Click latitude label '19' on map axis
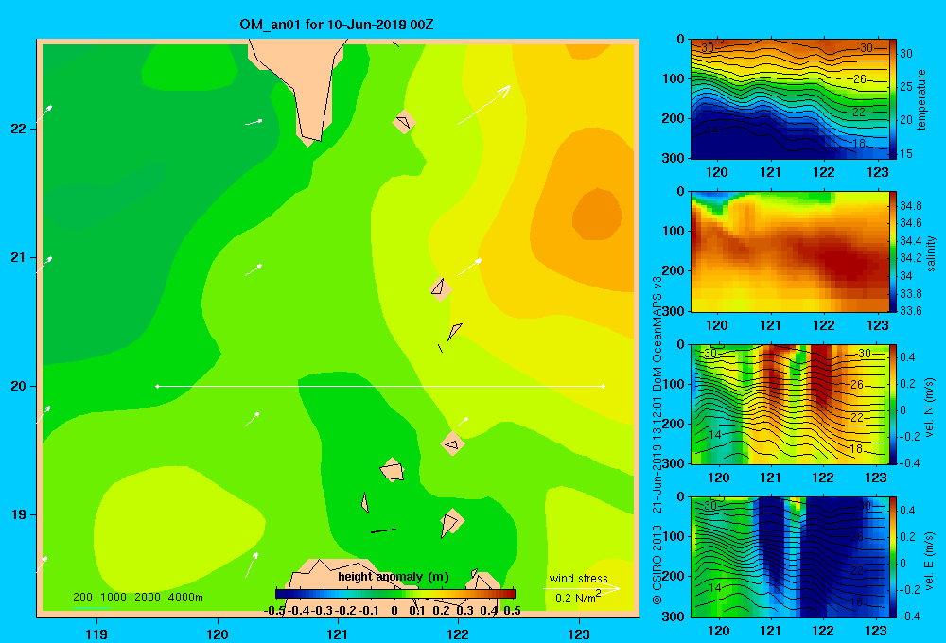Viewport: 946px width, 643px height. [x=18, y=514]
